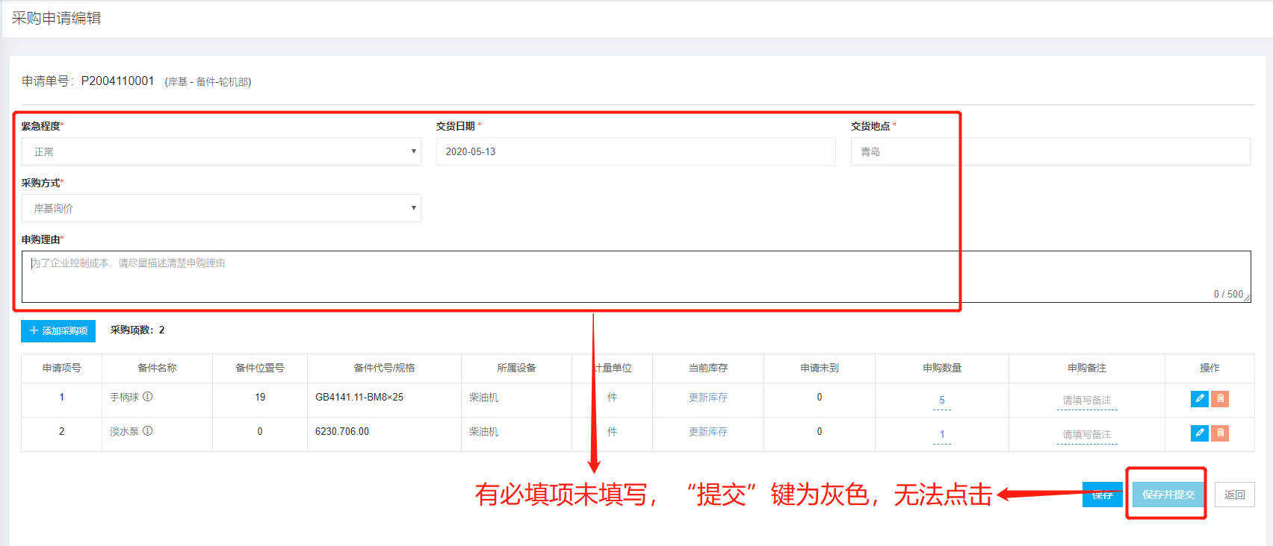Click the 申购备注 column header
This screenshot has width=1273, height=546.
pyautogui.click(x=1087, y=368)
